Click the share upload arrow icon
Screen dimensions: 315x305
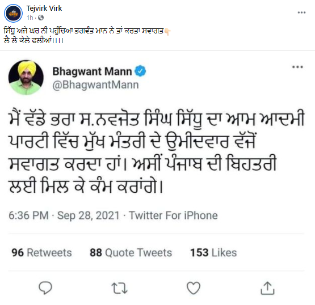point(267,288)
